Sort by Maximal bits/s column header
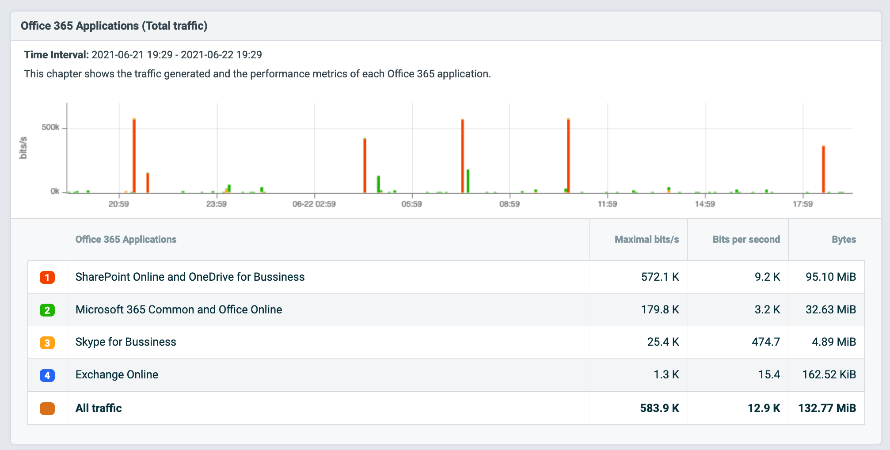 pos(646,240)
